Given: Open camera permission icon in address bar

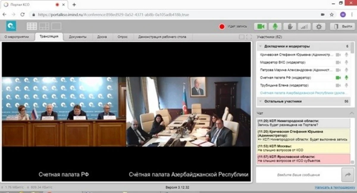Looking at the screenshot, I should point(322,14).
